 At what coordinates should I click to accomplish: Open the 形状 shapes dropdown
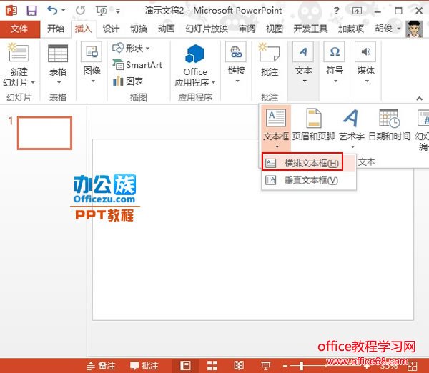coord(131,49)
